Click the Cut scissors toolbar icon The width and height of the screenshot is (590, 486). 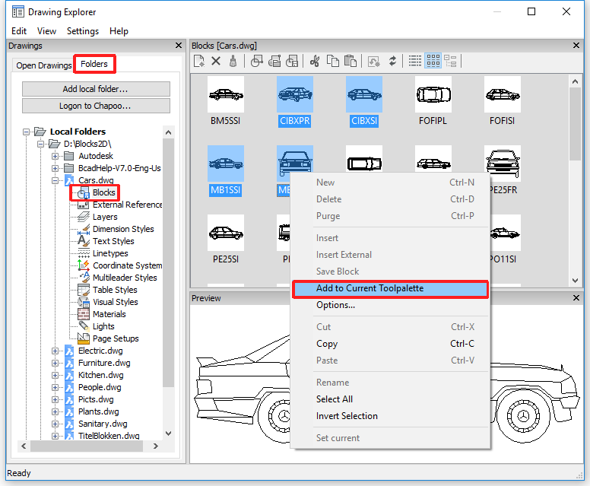(x=315, y=62)
